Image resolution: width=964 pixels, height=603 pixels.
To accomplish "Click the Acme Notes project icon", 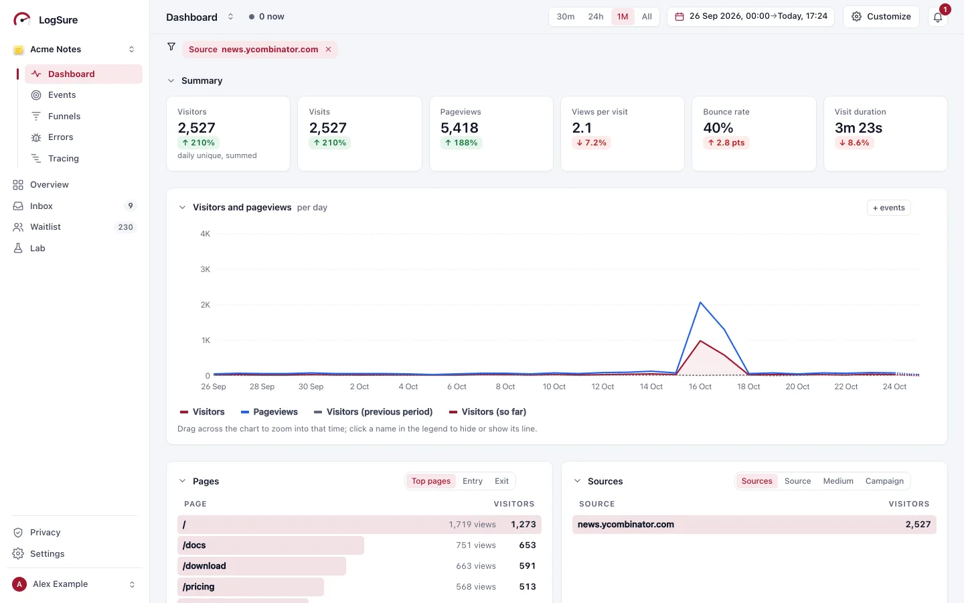I will point(19,50).
